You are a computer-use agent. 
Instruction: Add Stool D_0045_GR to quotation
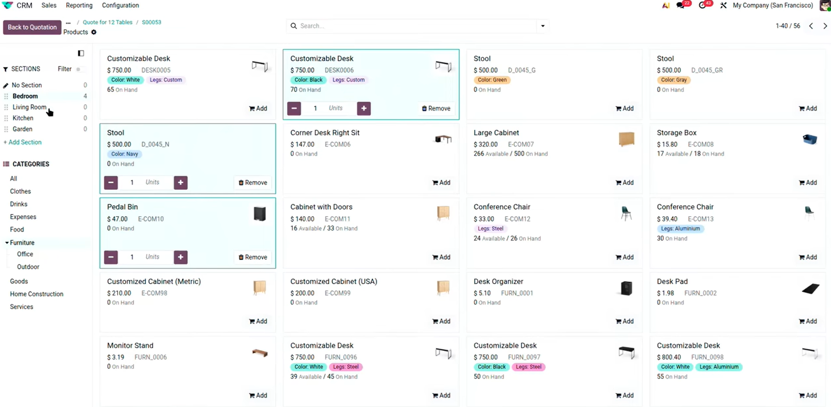click(x=808, y=109)
